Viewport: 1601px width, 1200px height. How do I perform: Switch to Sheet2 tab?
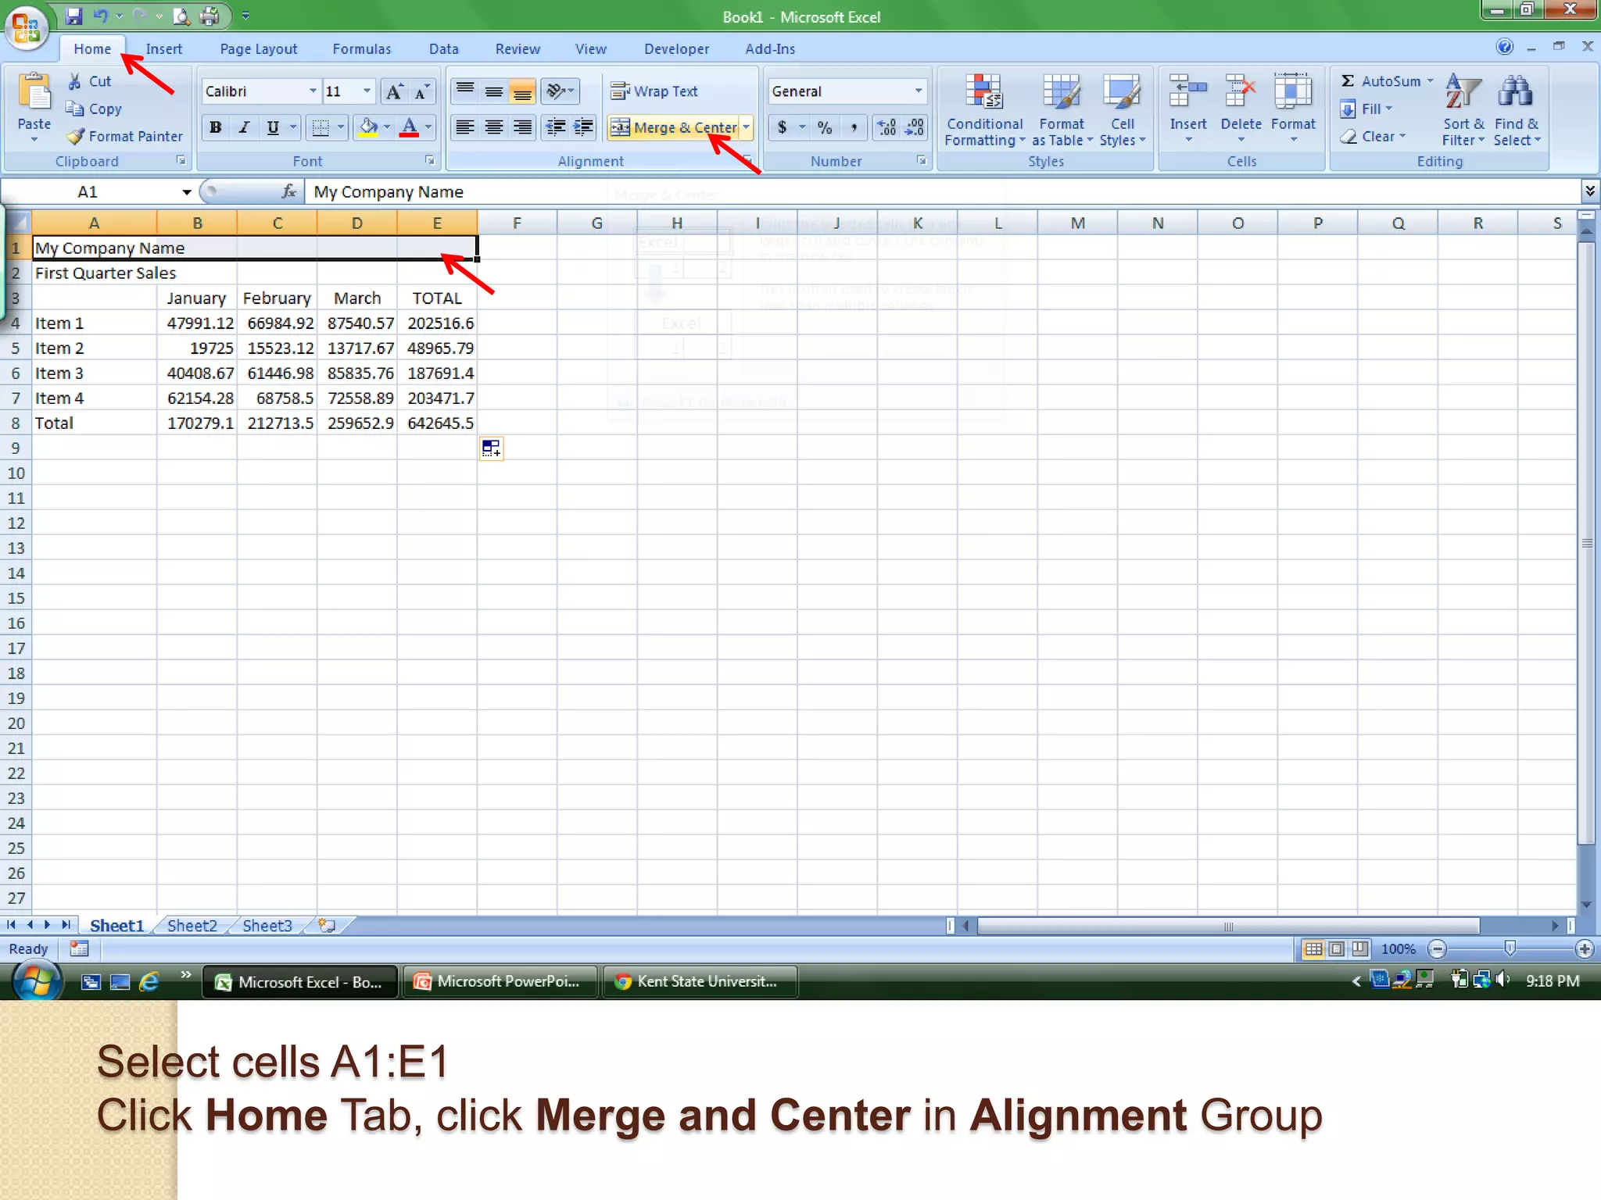tap(192, 925)
